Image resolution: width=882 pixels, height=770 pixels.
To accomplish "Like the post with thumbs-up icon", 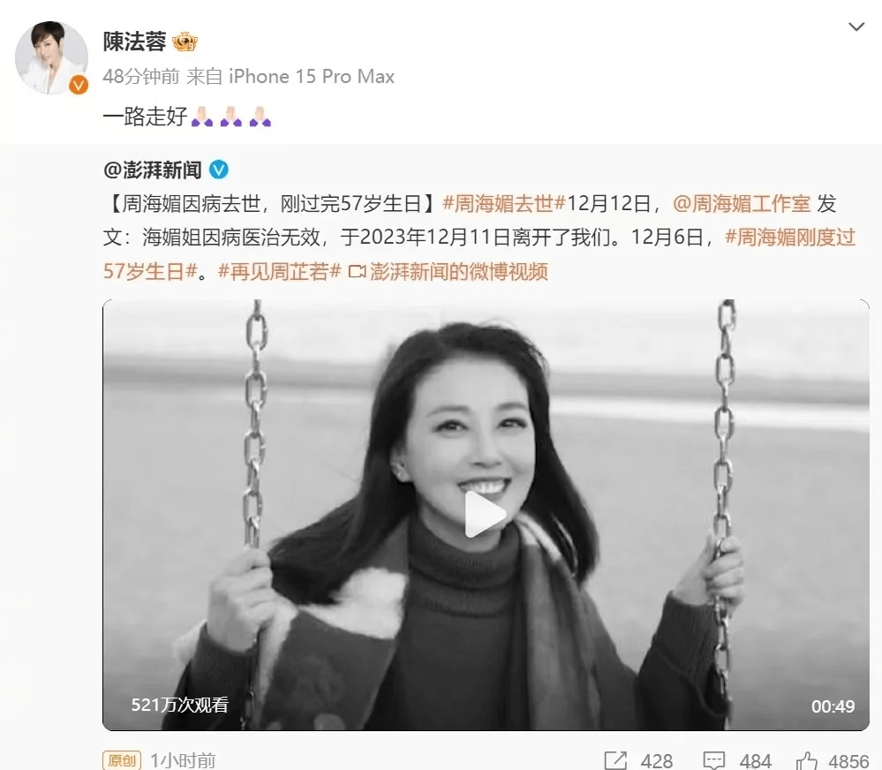I will 807,760.
